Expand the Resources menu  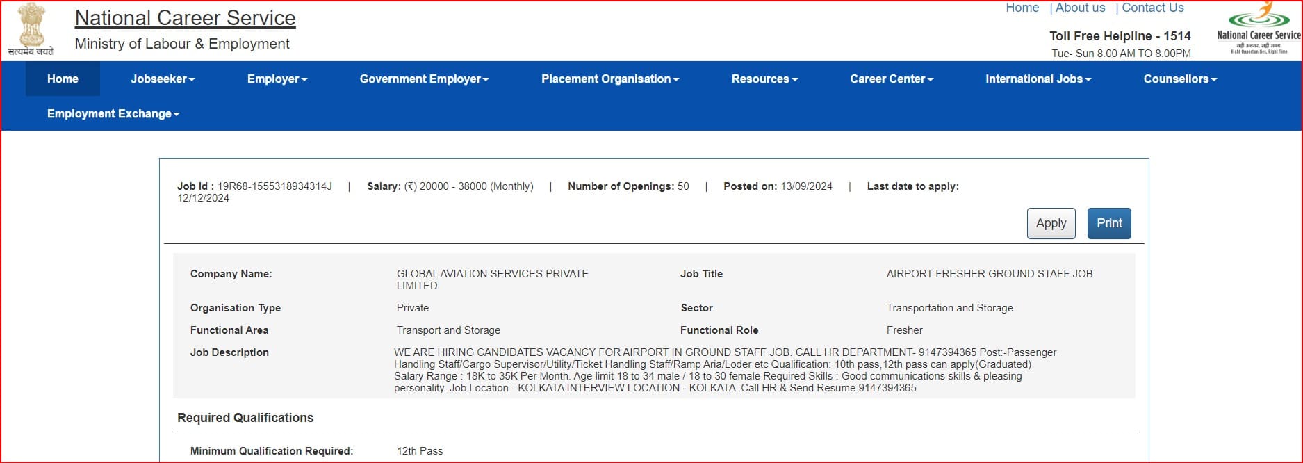764,79
